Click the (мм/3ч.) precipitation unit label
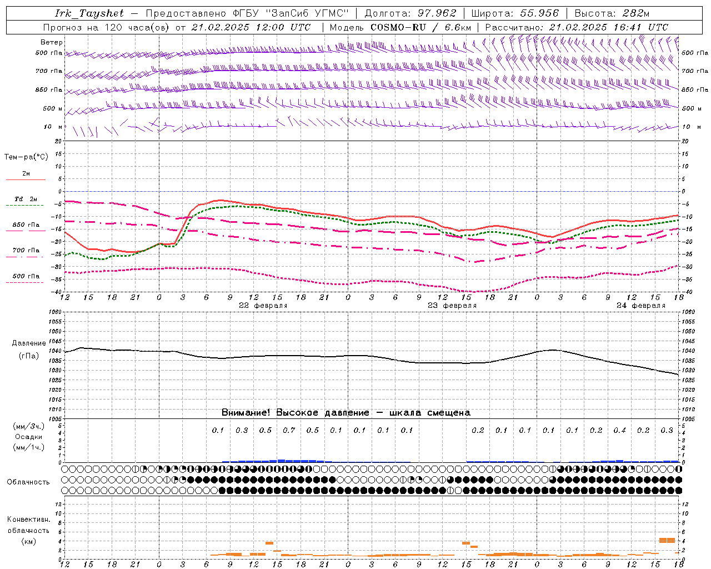Image resolution: width=711 pixels, height=569 pixels. point(29,426)
